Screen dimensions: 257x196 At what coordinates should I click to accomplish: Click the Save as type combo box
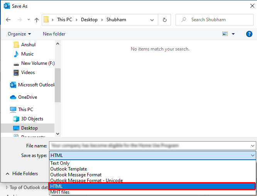(152, 155)
